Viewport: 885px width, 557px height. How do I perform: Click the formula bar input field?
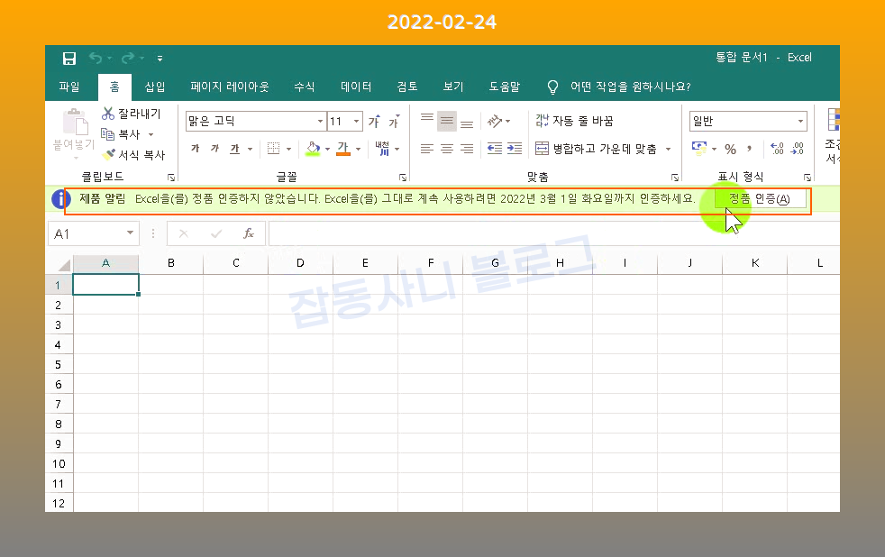coord(553,233)
